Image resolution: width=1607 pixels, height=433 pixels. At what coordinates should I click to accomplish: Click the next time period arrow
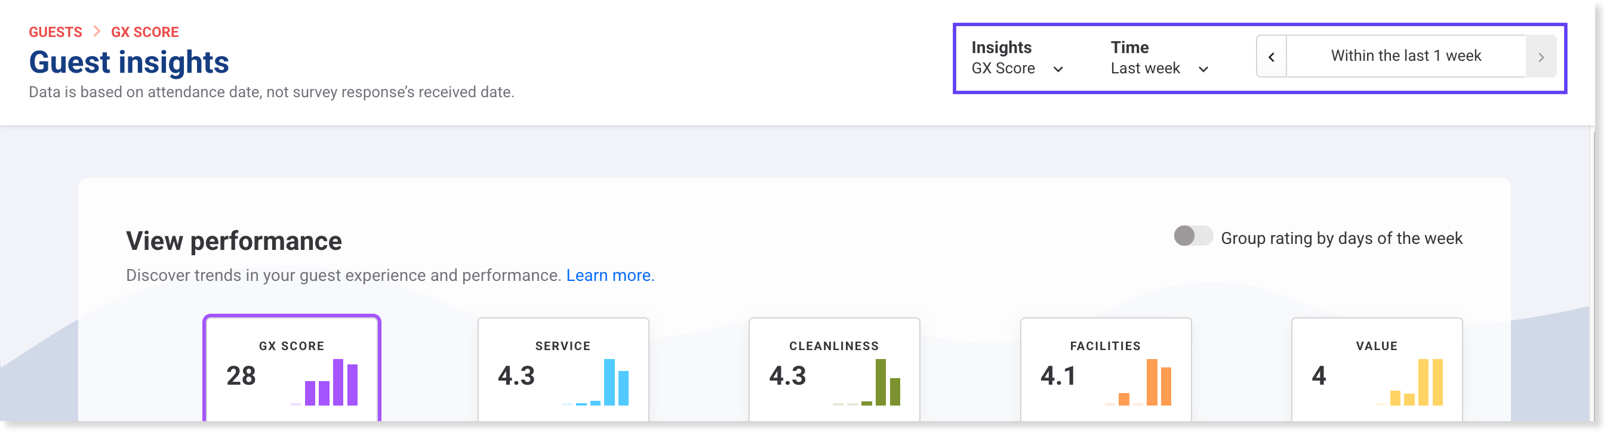1541,57
